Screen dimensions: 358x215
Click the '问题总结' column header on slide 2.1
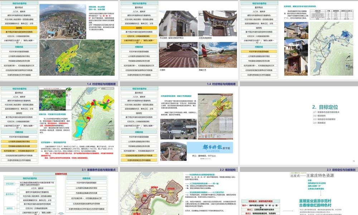(86, 178)
